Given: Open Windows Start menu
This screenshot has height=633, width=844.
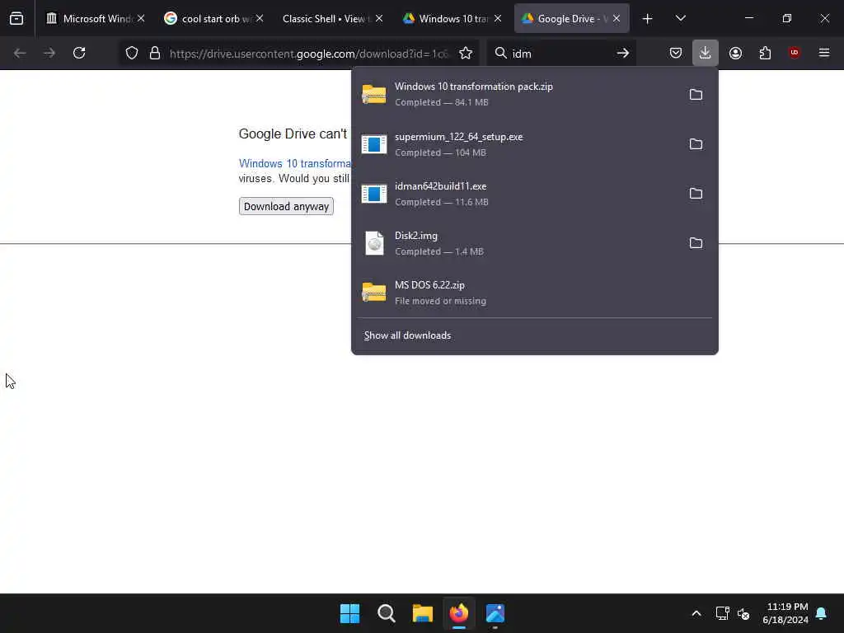Looking at the screenshot, I should pyautogui.click(x=349, y=613).
